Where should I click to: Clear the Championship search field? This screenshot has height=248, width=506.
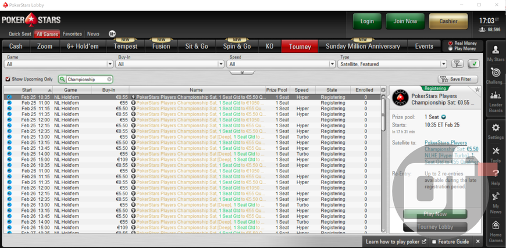pos(109,79)
